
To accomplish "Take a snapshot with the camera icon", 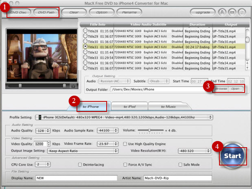I will [x=73, y=86].
